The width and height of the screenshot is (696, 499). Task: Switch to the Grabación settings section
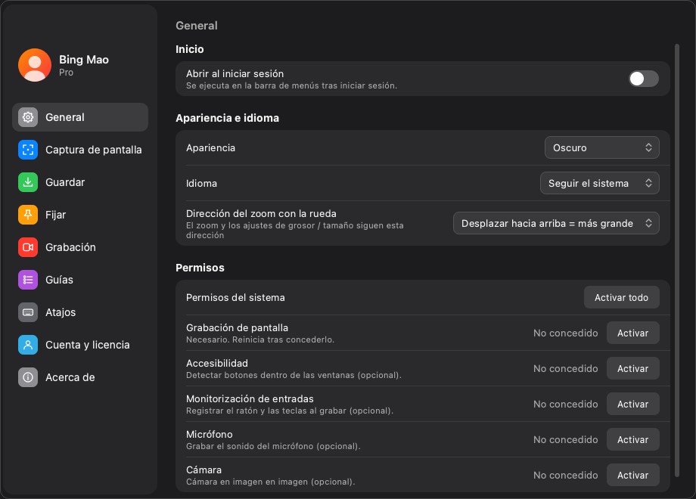point(80,247)
